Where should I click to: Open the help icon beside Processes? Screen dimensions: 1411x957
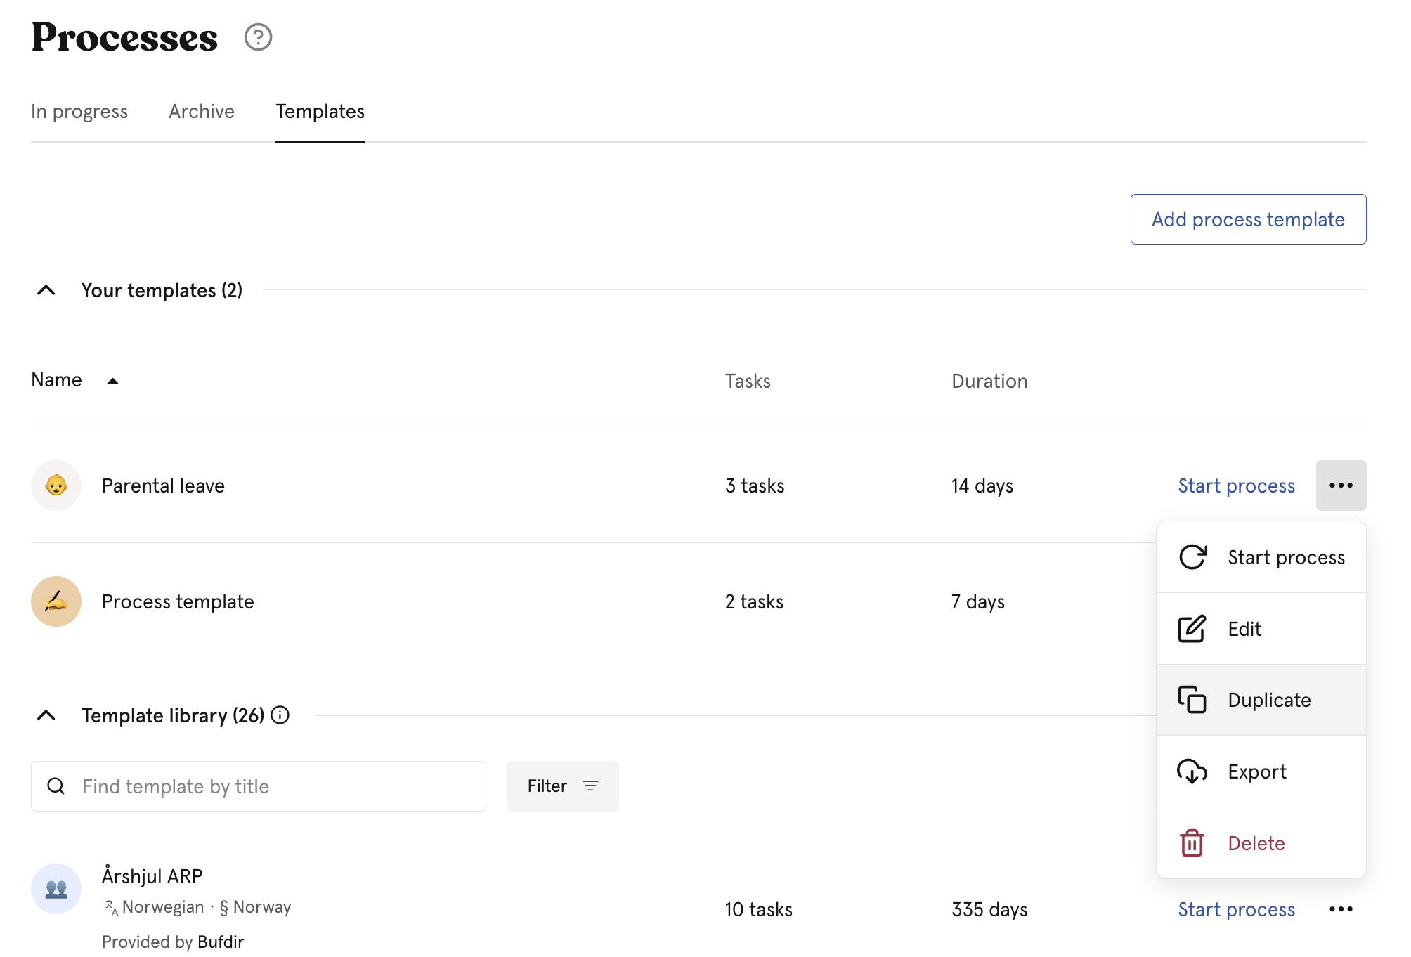[258, 37]
